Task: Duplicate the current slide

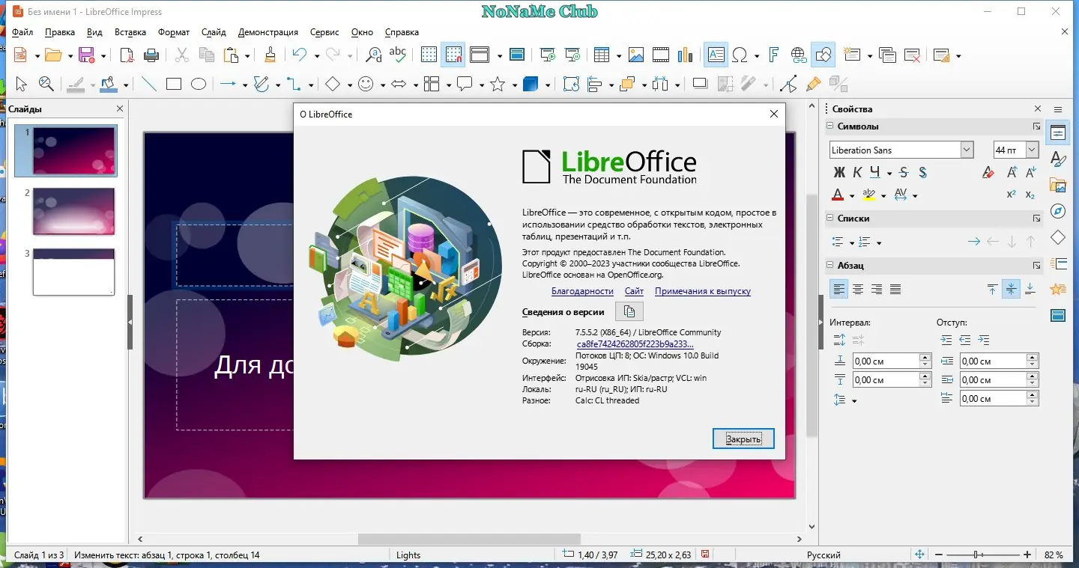Action: (887, 55)
